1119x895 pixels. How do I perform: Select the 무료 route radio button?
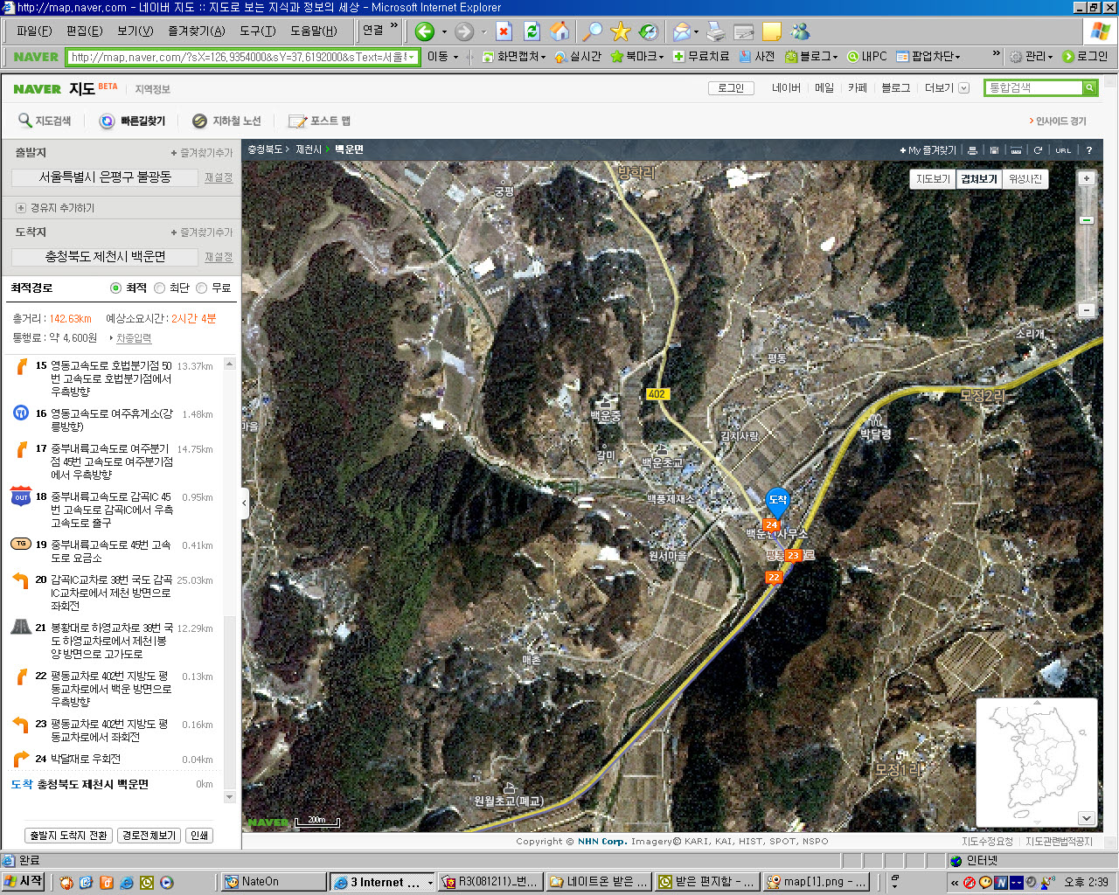pyautogui.click(x=202, y=288)
